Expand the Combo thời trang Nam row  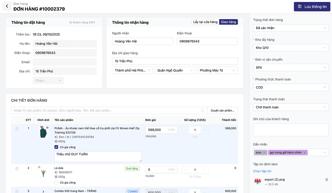click(43, 191)
